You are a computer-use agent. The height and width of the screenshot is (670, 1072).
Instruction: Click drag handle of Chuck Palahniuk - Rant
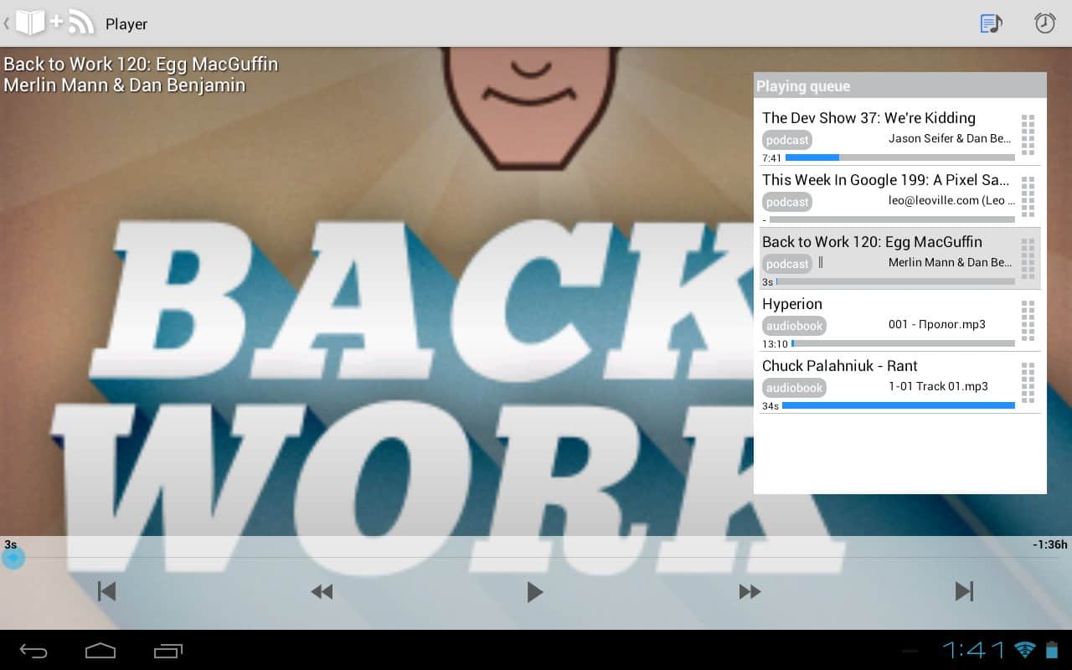click(1028, 383)
